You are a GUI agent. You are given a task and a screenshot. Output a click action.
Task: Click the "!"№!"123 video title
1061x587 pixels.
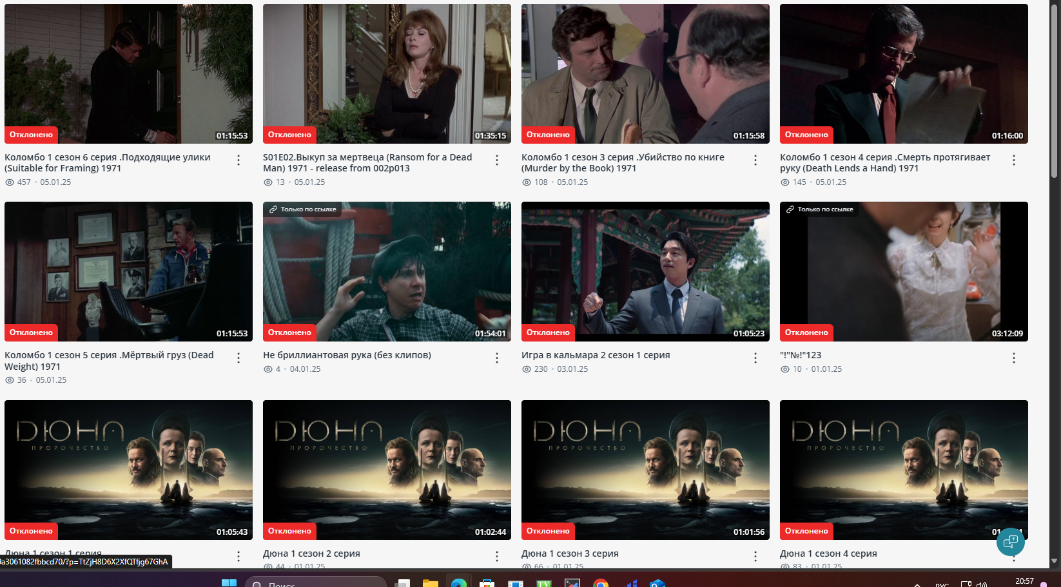(x=801, y=355)
